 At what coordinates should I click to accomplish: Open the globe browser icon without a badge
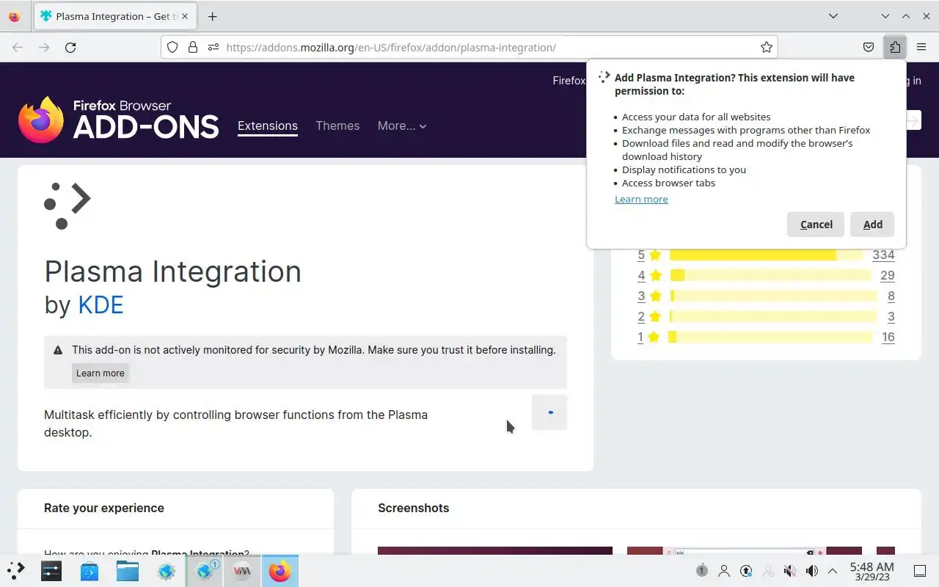pyautogui.click(x=166, y=571)
